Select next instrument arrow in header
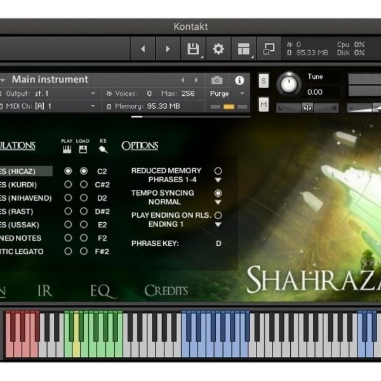Screen dimensions: 381x381 click(196, 80)
